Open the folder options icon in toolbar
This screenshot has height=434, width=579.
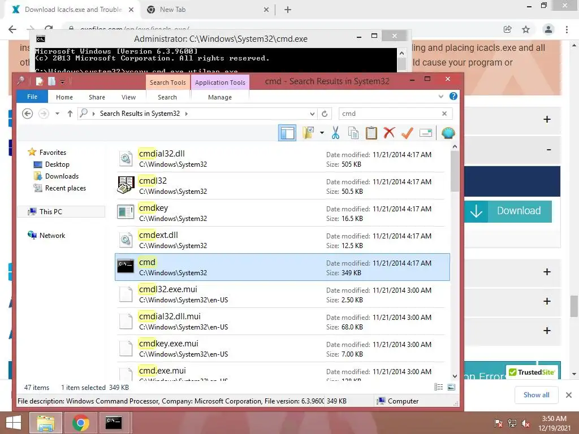308,133
